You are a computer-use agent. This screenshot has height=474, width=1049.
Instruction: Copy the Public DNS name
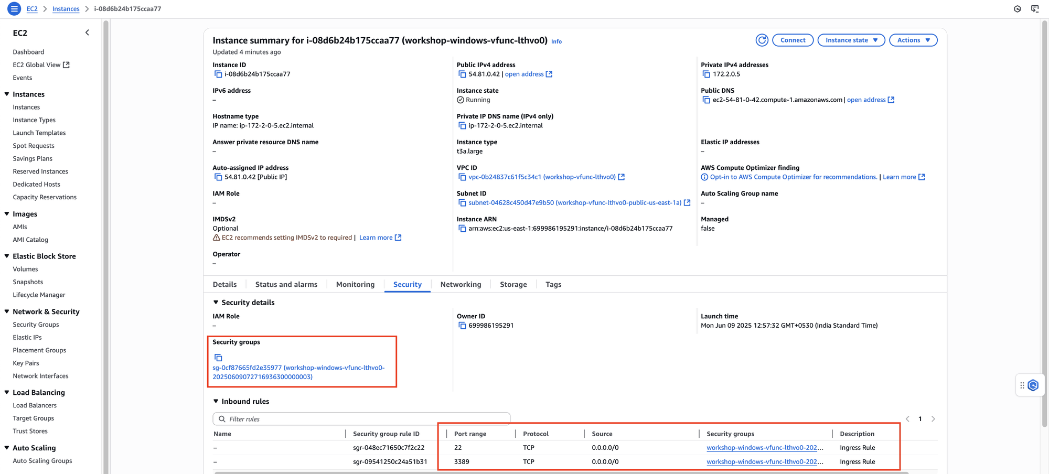click(x=707, y=100)
